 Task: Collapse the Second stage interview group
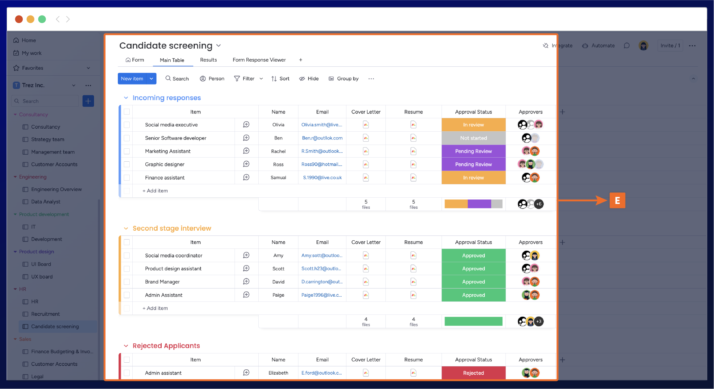(126, 228)
